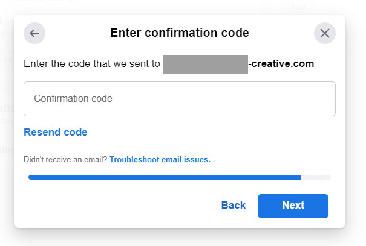This screenshot has width=366, height=246.
Task: Proceed by clicking Next
Action: (x=293, y=206)
